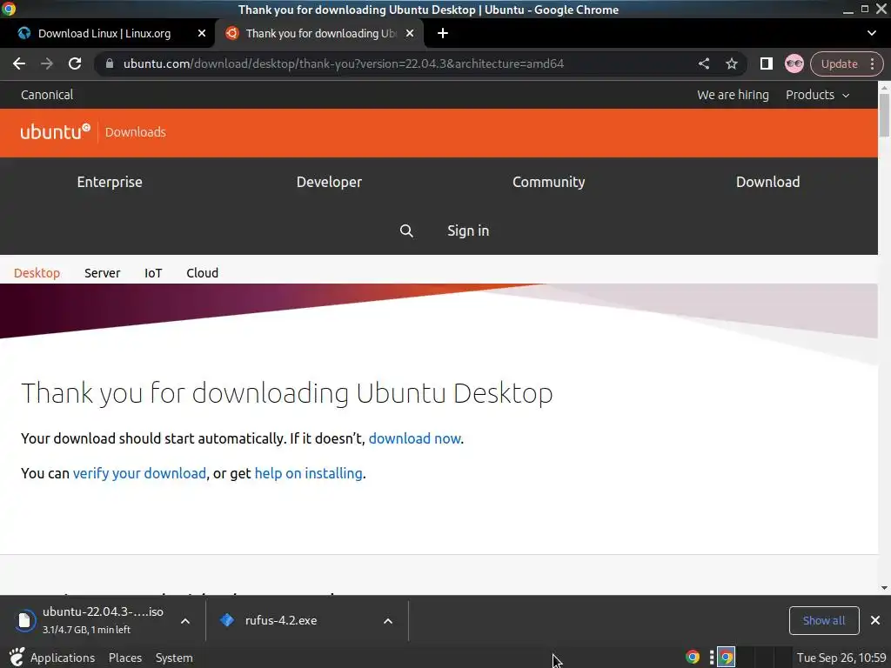Click the address bar URL
891x668 pixels.
click(x=343, y=63)
